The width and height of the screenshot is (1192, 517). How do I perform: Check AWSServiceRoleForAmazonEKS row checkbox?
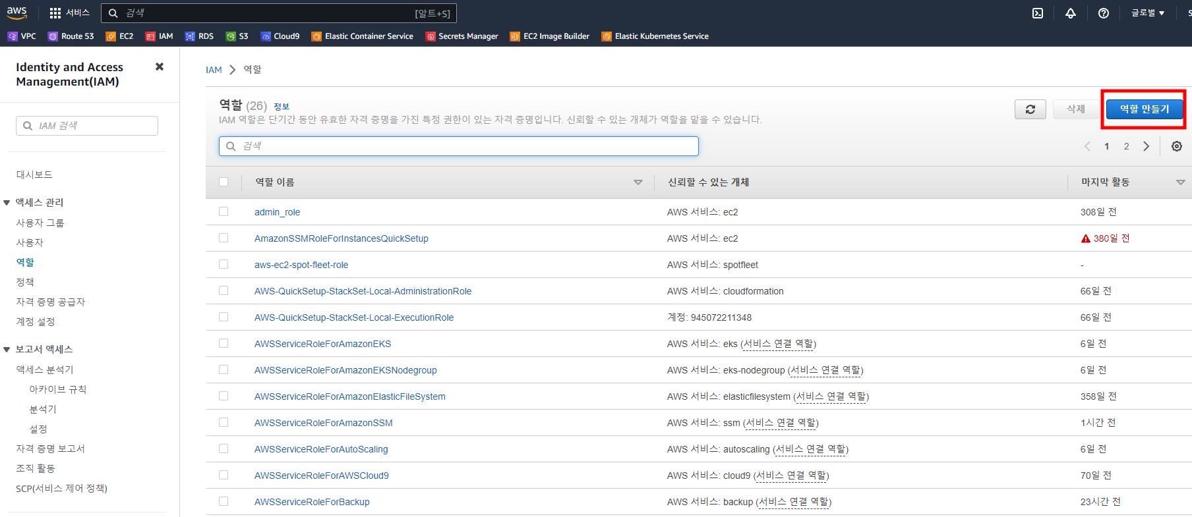coord(223,343)
